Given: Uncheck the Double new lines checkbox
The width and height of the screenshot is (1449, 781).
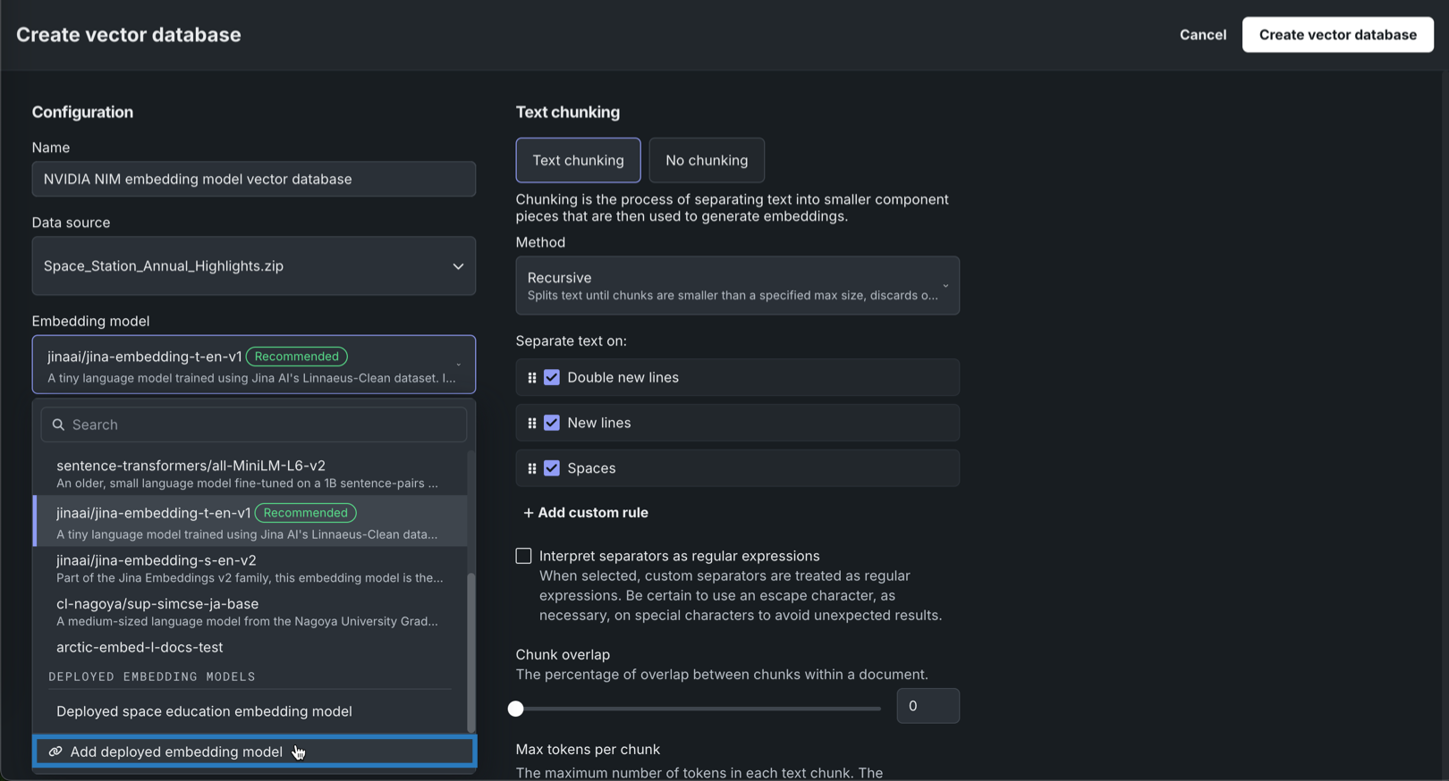Looking at the screenshot, I should (x=552, y=378).
